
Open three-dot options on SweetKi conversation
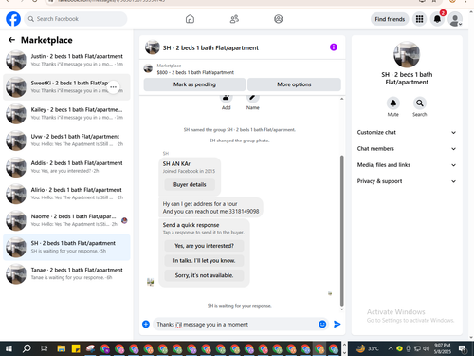[x=113, y=87]
